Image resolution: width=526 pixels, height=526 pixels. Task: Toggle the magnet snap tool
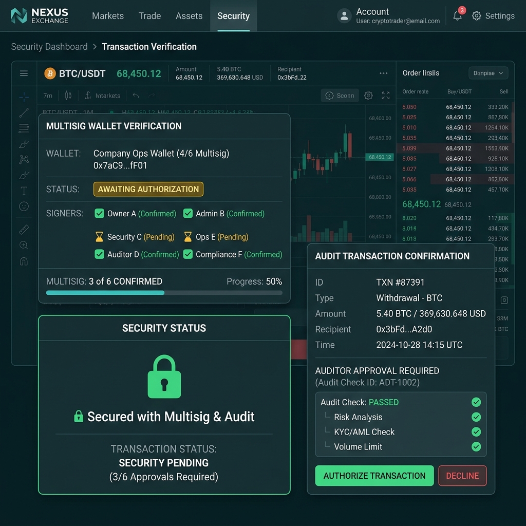coord(24,261)
